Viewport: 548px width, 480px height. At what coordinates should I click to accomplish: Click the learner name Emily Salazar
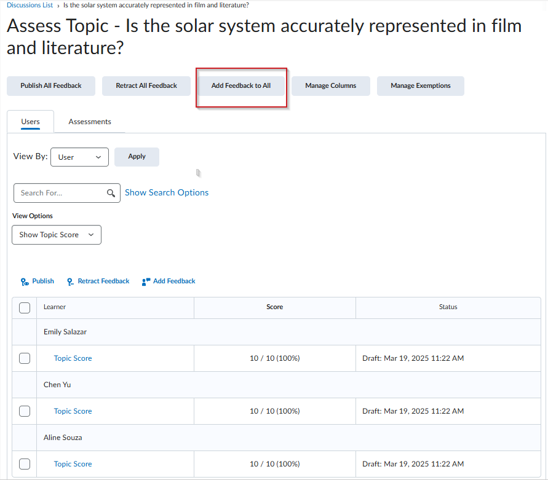point(65,332)
